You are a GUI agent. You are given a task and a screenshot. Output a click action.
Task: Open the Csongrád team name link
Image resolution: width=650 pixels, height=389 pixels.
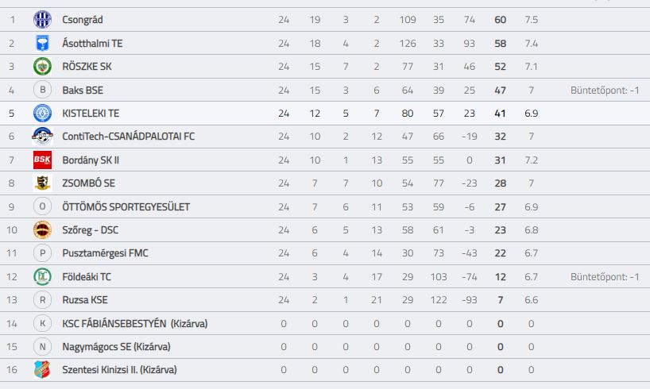(x=83, y=20)
